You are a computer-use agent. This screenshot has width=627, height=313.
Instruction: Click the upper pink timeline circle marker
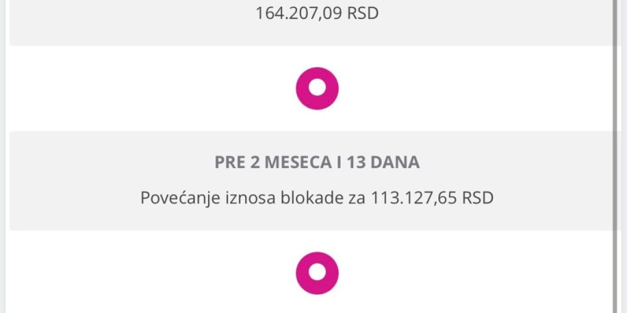click(x=317, y=88)
